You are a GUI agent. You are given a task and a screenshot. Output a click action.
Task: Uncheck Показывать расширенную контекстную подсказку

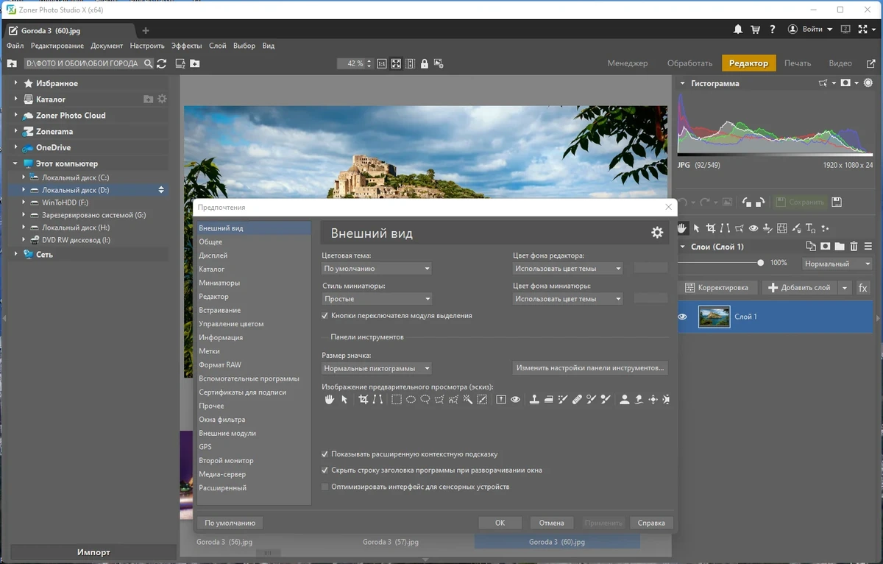(325, 454)
